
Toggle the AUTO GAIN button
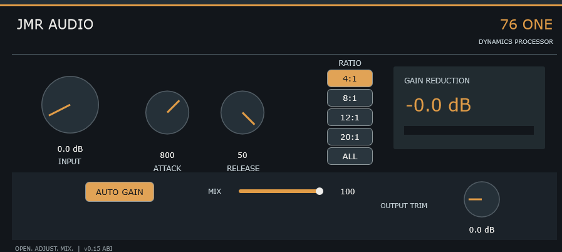coord(119,192)
